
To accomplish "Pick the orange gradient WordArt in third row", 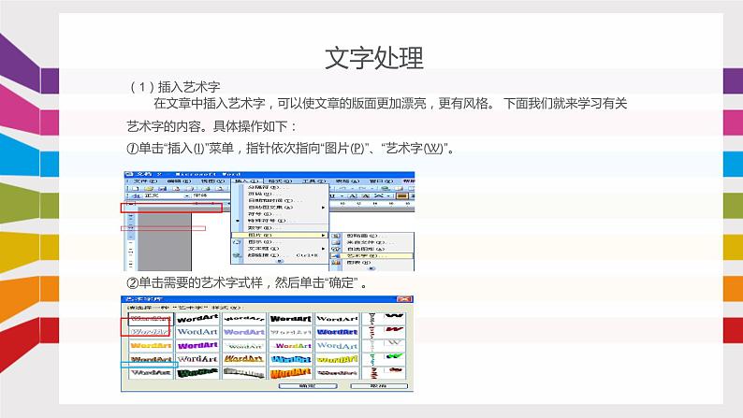I will (x=151, y=346).
